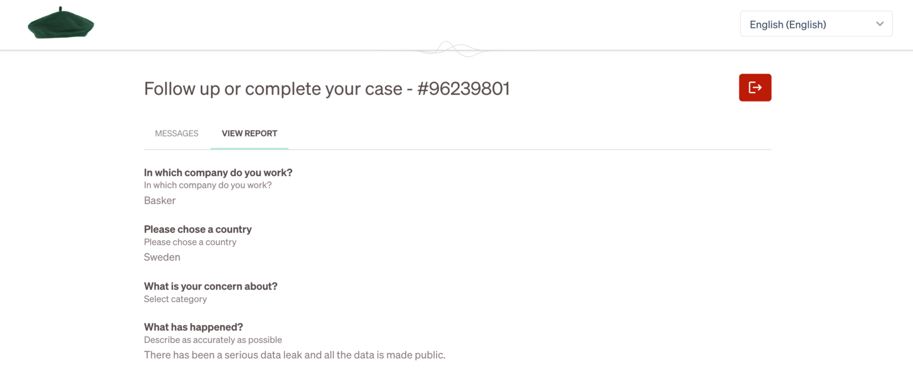Click the case number heading #96239801

tap(463, 89)
